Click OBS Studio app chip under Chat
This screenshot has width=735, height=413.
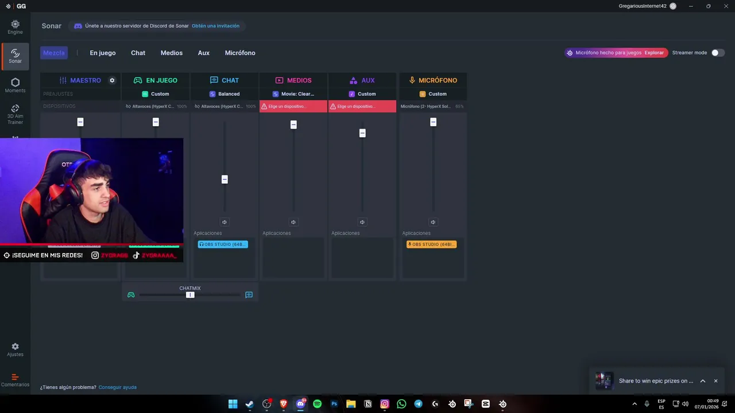coord(223,244)
